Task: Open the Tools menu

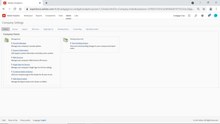Action: pyautogui.click(x=61, y=16)
